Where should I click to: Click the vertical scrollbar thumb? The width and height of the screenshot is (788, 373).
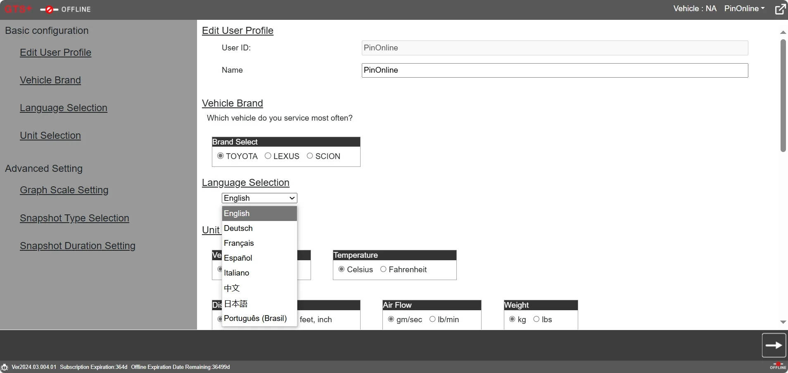783,95
